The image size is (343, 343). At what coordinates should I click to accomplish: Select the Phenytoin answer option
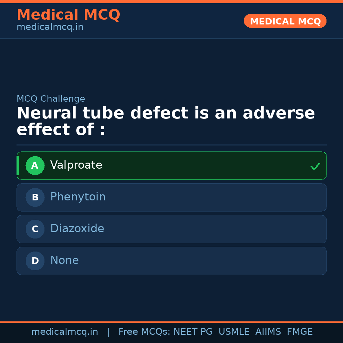coord(171,197)
